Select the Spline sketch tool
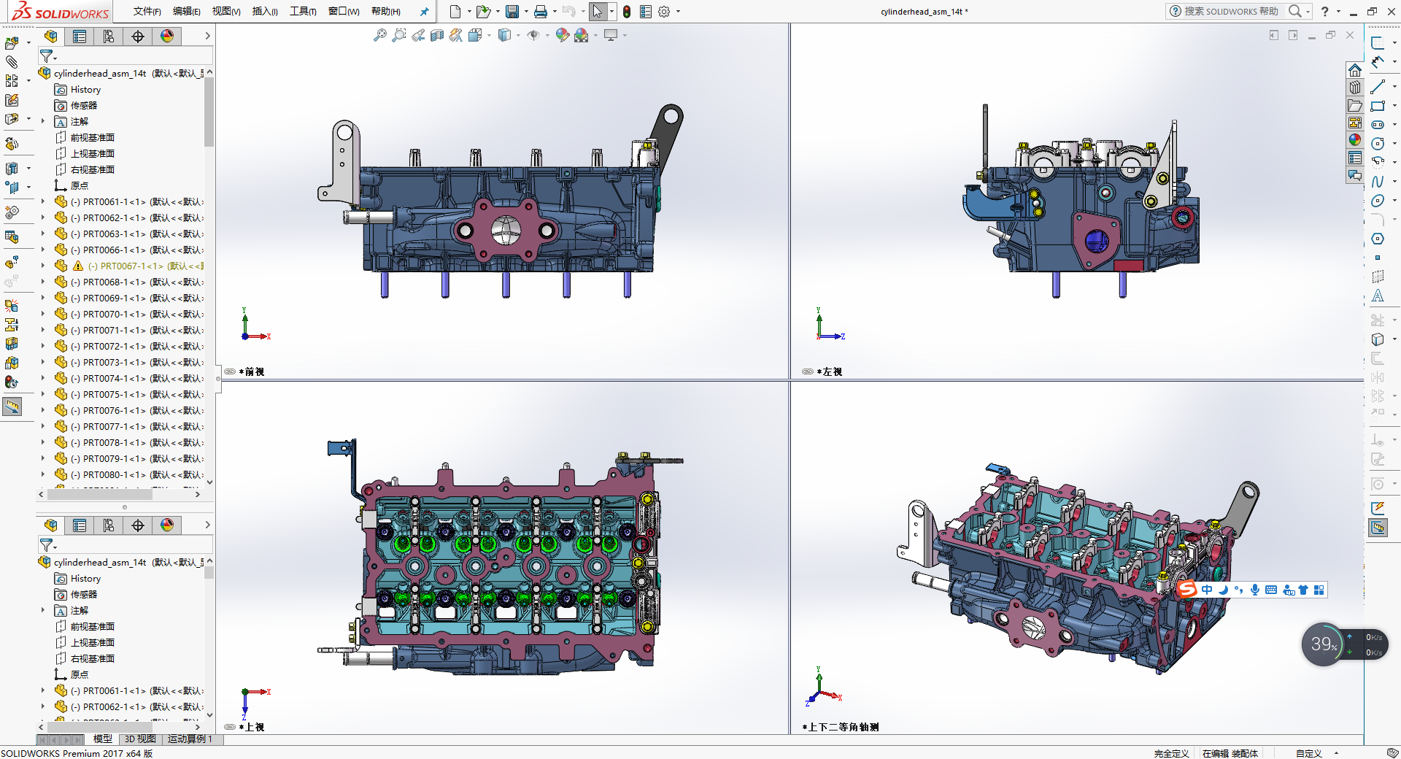Image resolution: width=1401 pixels, height=759 pixels. click(x=1378, y=182)
